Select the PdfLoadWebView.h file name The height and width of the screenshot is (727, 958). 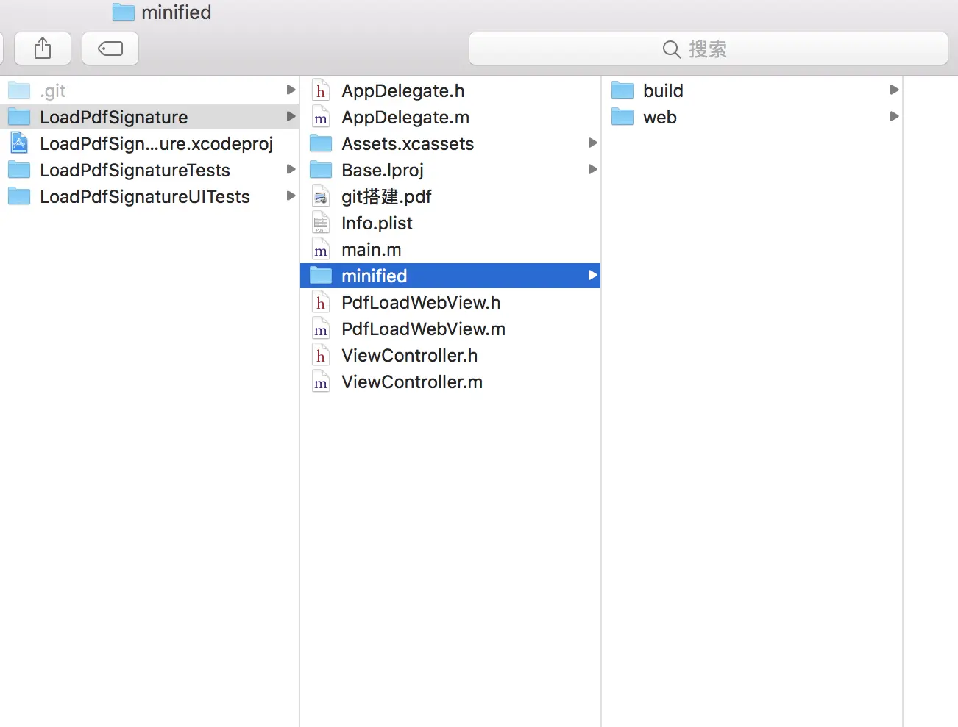421,303
